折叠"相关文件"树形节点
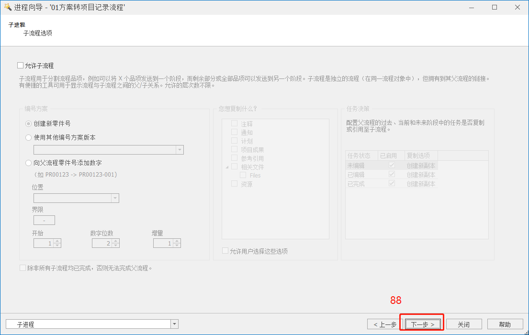Image resolution: width=529 pixels, height=335 pixels. click(x=226, y=166)
